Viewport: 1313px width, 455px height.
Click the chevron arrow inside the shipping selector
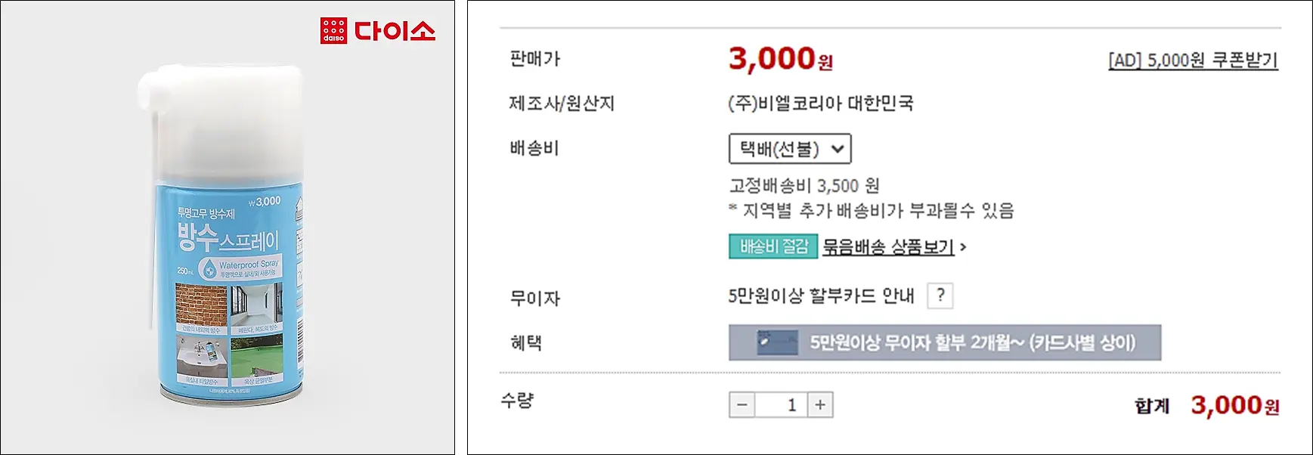tap(839, 150)
